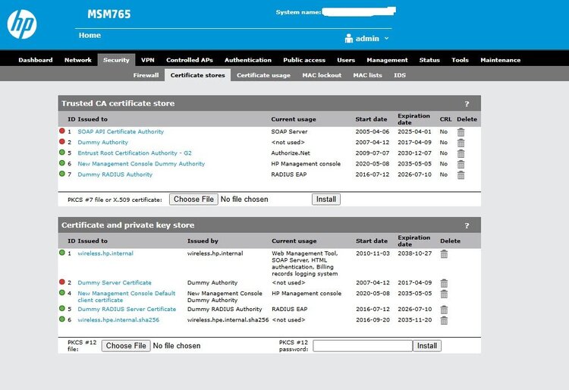Open Entrust Root Certification Authority - G2 link
This screenshot has height=390, width=569.
pyautogui.click(x=134, y=153)
